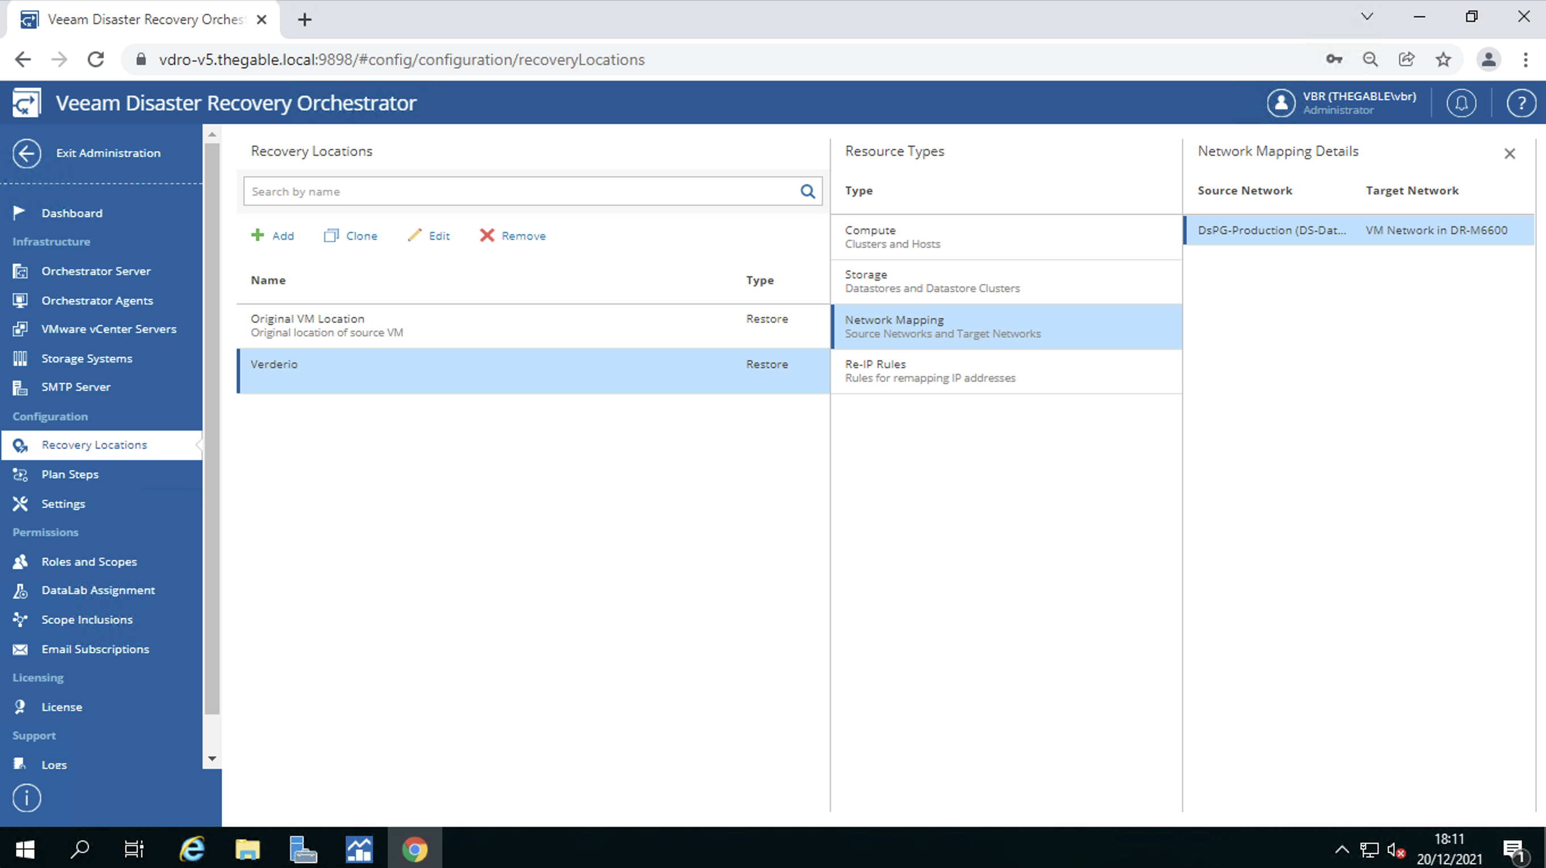This screenshot has height=868, width=1546.
Task: Click the Exit Administration back arrow icon
Action: [26, 153]
